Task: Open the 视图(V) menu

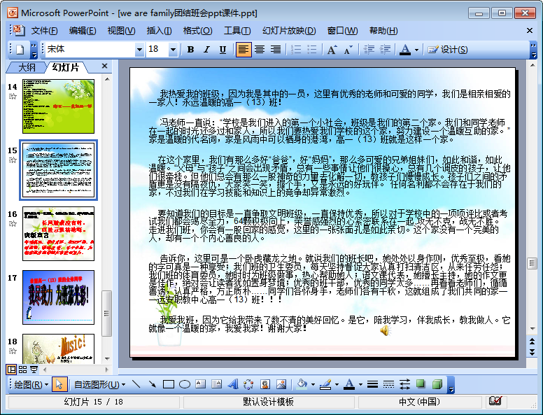Action: (x=121, y=31)
